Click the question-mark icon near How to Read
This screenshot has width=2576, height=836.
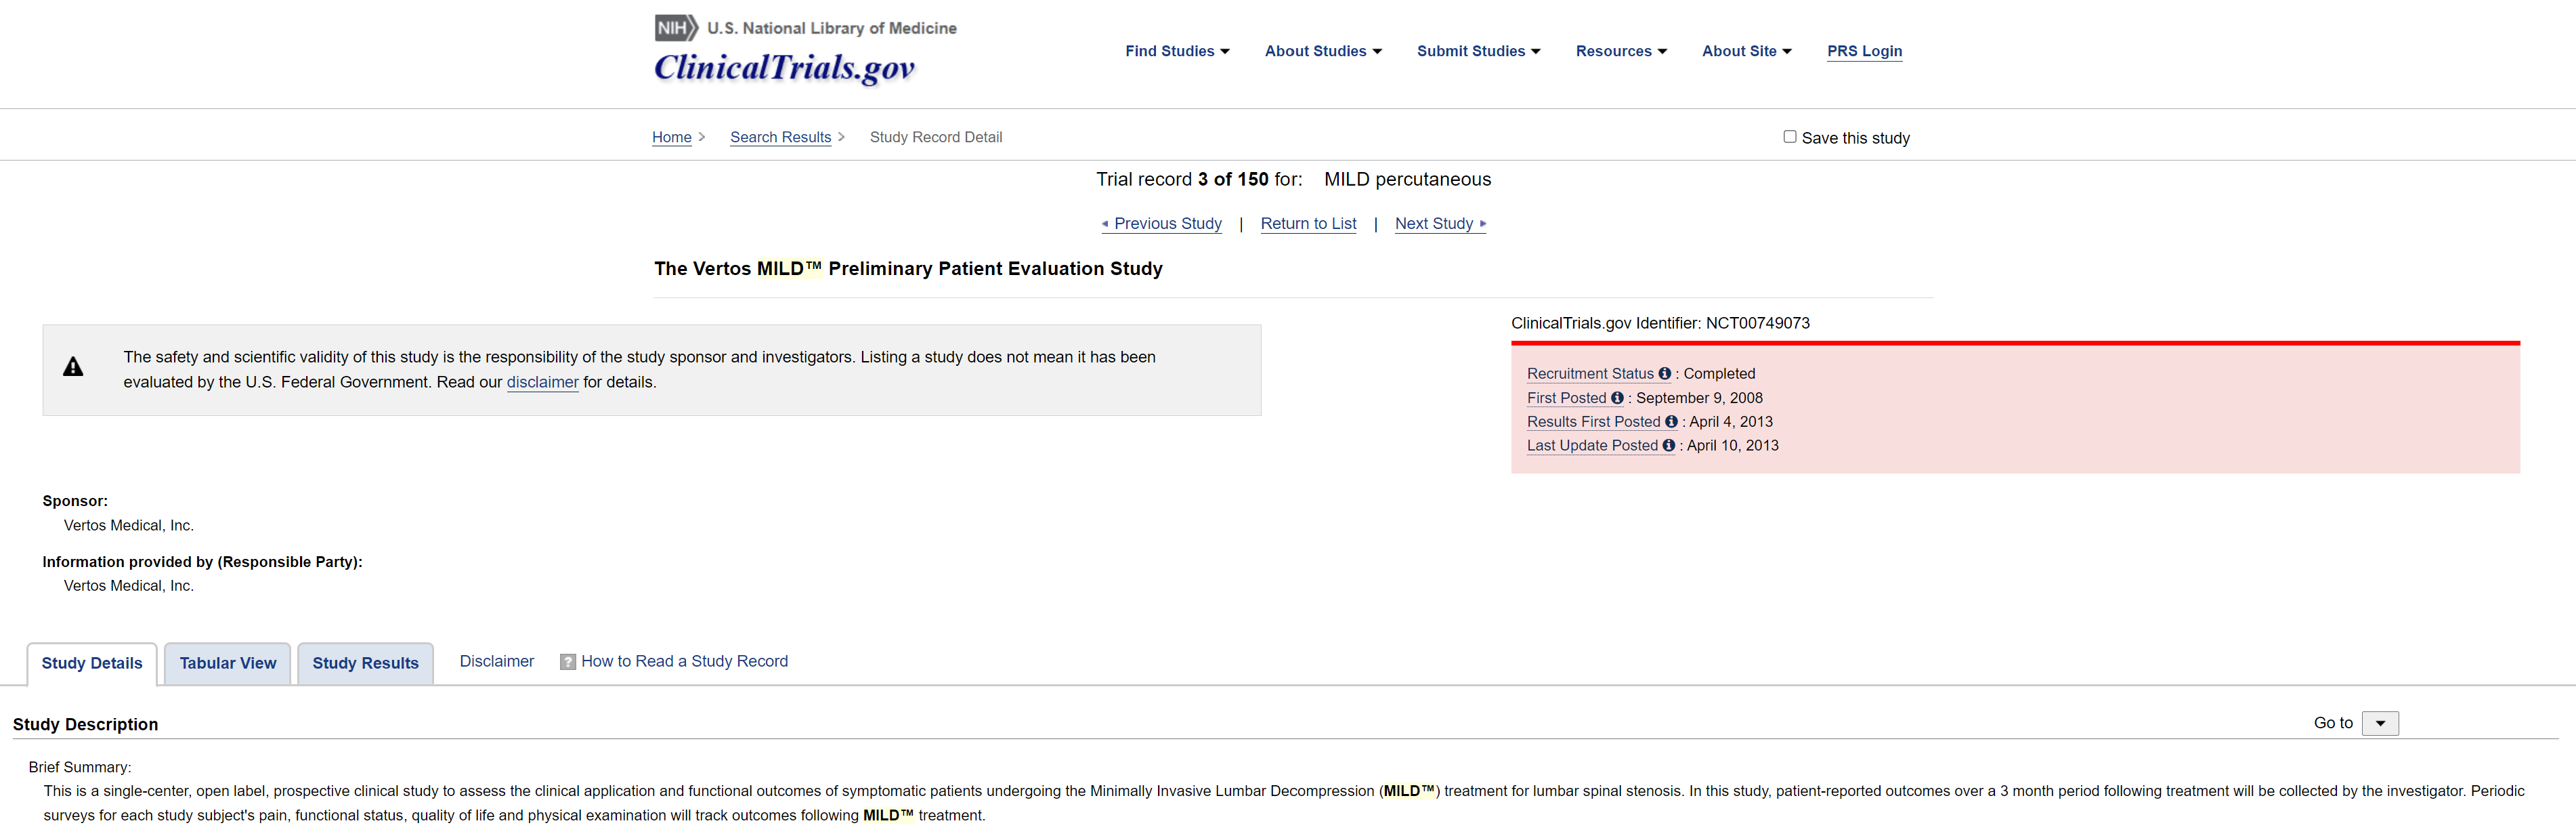pos(568,662)
